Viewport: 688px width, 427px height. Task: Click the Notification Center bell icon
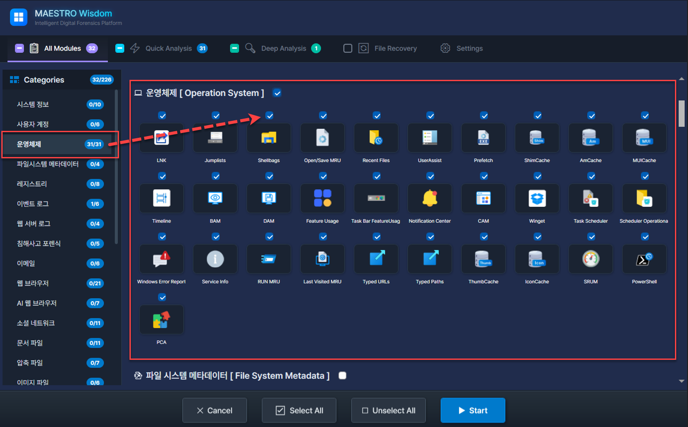pyautogui.click(x=429, y=198)
